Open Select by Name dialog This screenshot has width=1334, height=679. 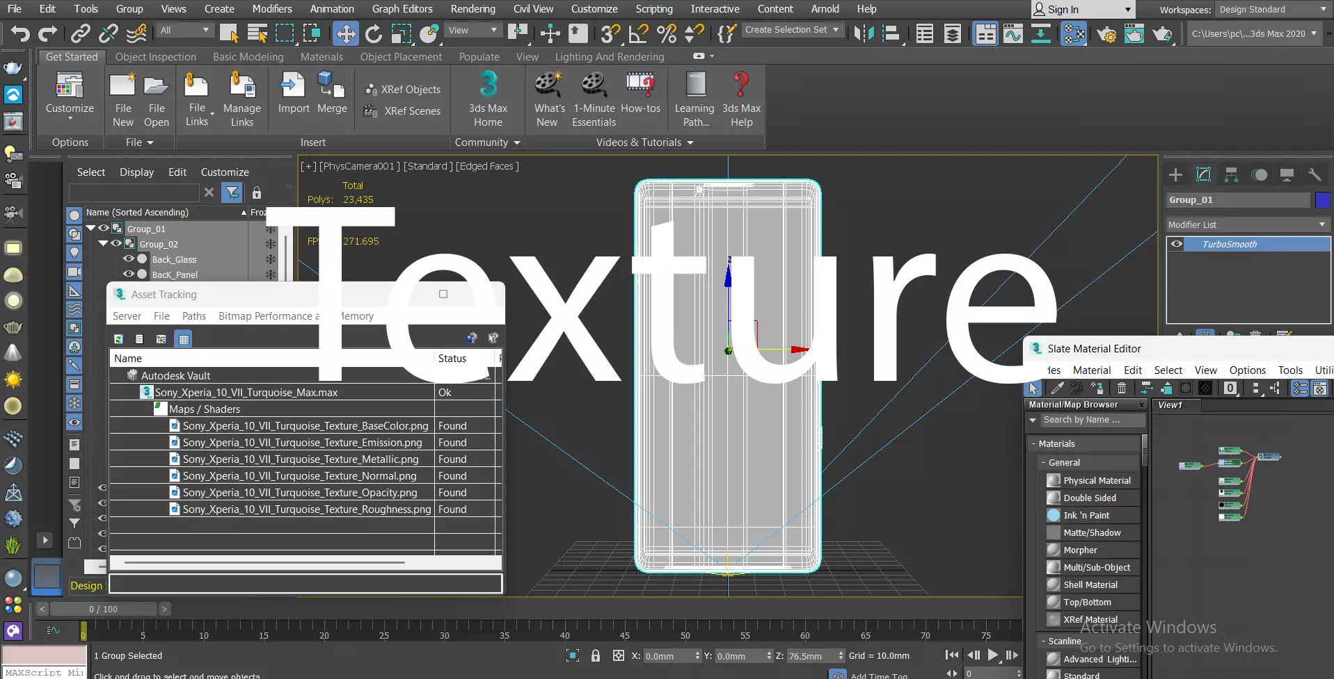[x=257, y=33]
